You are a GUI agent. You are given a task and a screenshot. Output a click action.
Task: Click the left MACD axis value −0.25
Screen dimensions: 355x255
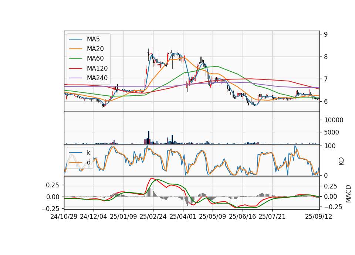[x=50, y=208]
